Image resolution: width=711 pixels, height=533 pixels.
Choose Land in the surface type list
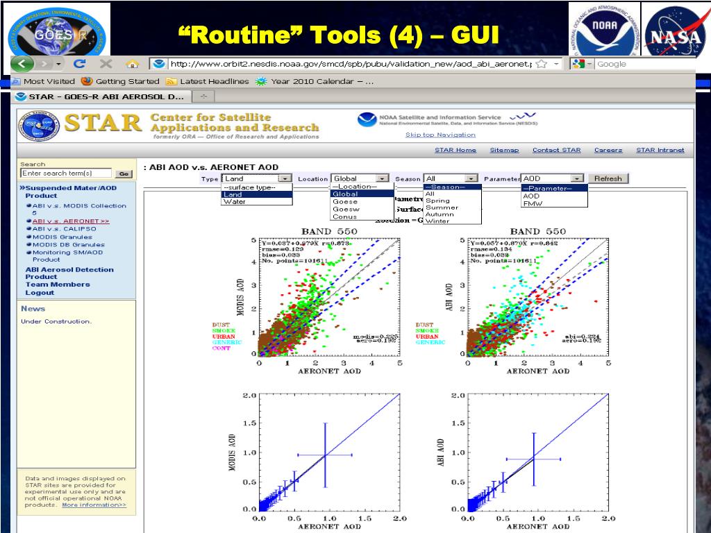[257, 194]
